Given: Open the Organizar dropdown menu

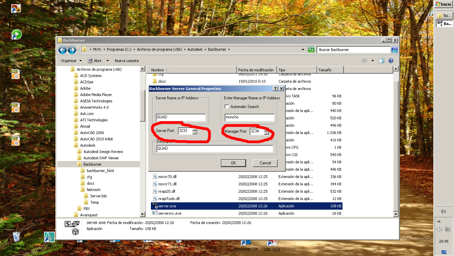Looking at the screenshot, I should point(71,61).
